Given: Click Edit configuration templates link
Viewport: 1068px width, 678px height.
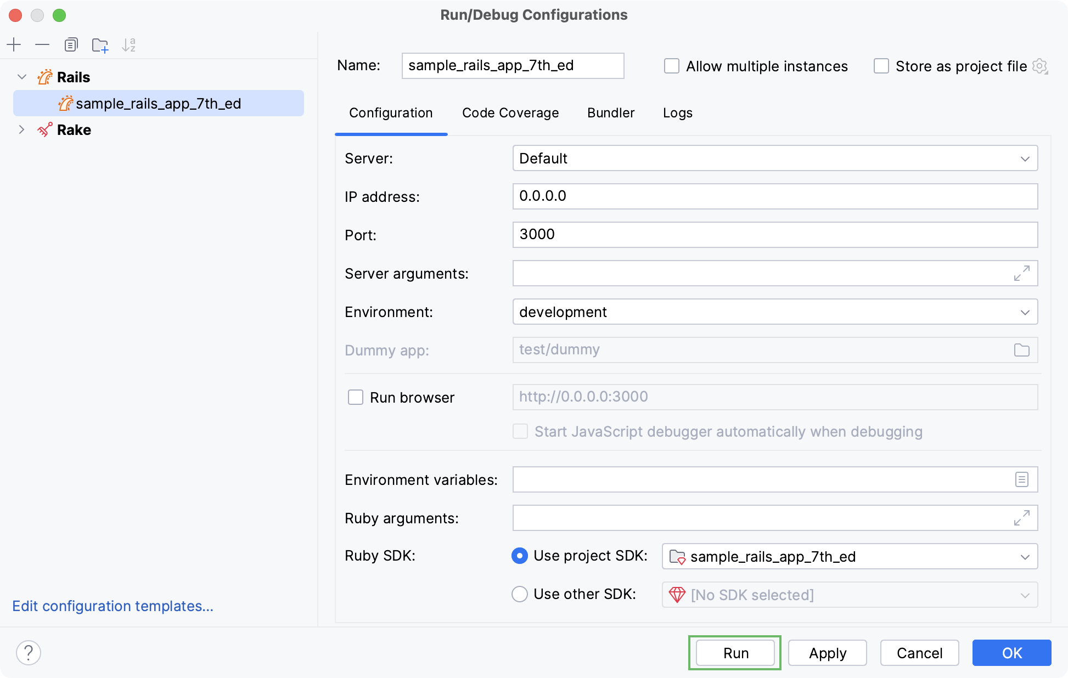Looking at the screenshot, I should pyautogui.click(x=113, y=606).
